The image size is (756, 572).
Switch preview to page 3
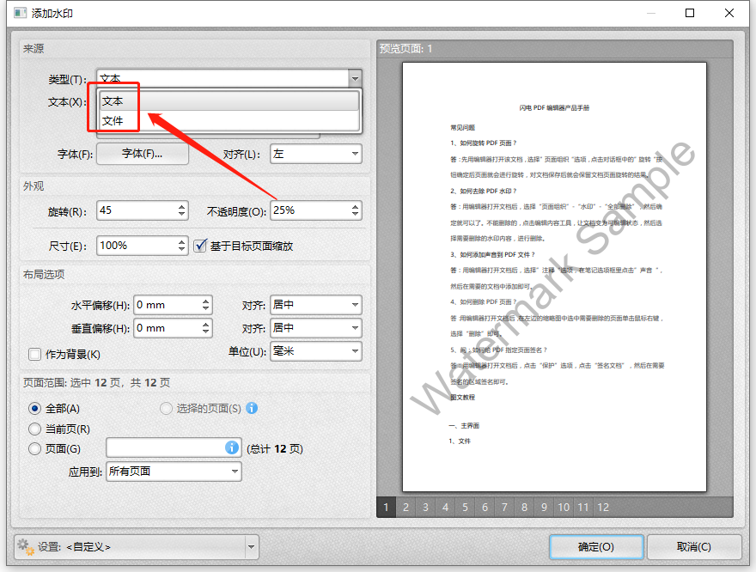(x=426, y=508)
